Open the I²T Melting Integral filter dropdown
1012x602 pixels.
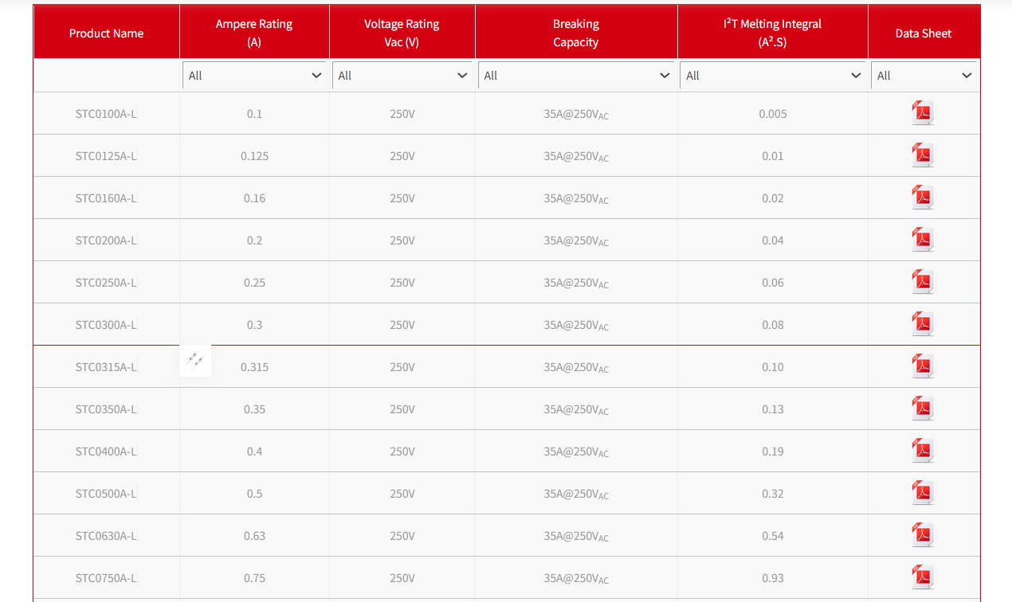pyautogui.click(x=773, y=76)
